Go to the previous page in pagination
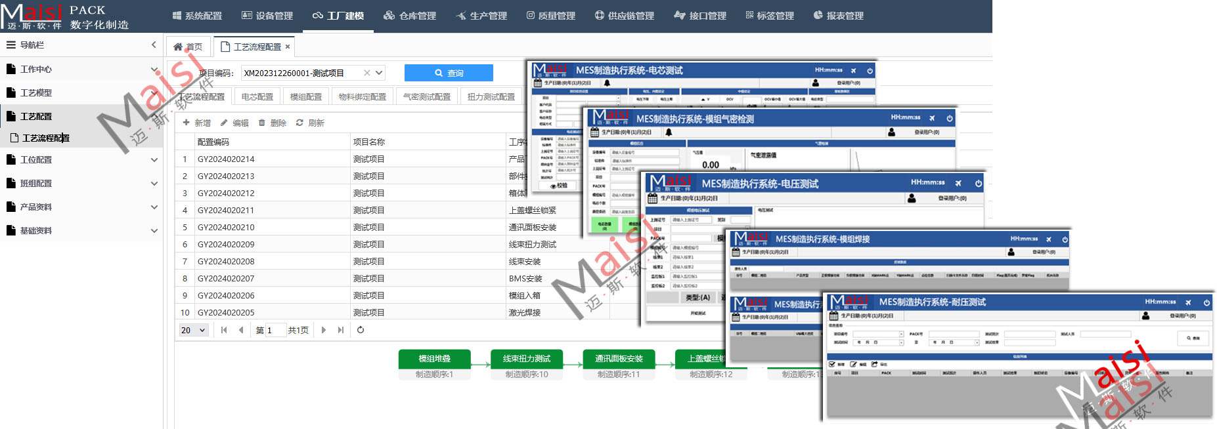 241,330
